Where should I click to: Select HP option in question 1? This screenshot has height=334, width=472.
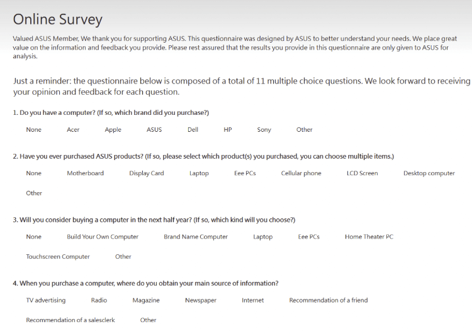click(228, 130)
